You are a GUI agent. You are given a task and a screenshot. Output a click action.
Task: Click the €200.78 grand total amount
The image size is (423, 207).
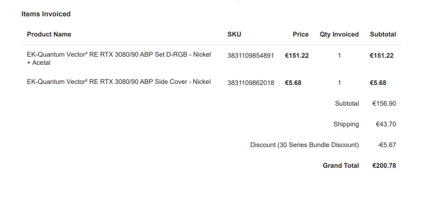click(x=384, y=166)
